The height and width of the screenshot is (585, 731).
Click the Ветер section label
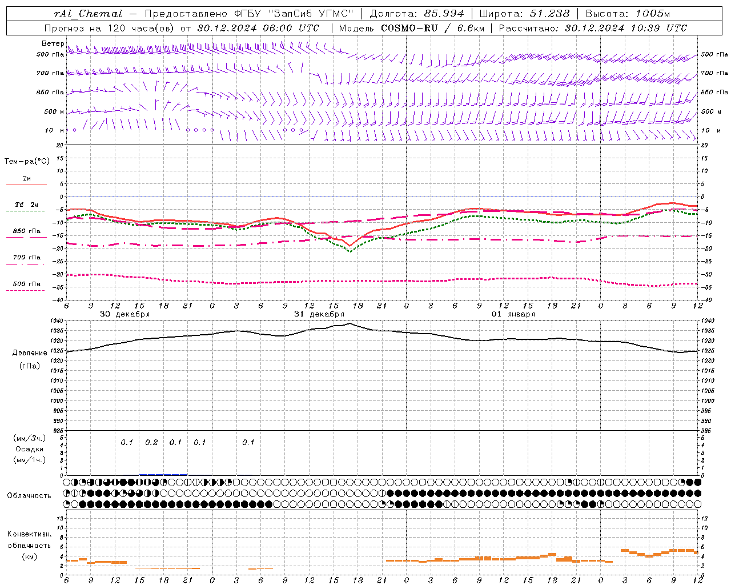click(53, 43)
